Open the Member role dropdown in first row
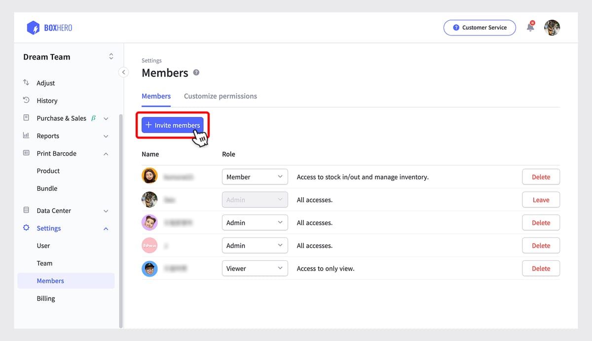 pyautogui.click(x=255, y=177)
